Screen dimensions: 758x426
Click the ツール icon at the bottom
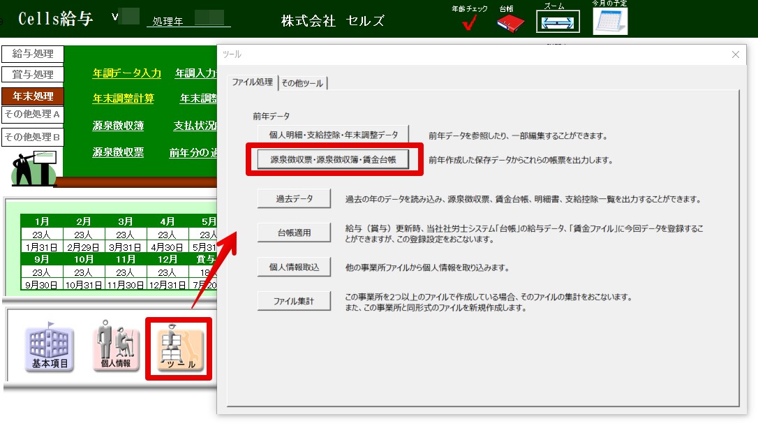(x=178, y=349)
